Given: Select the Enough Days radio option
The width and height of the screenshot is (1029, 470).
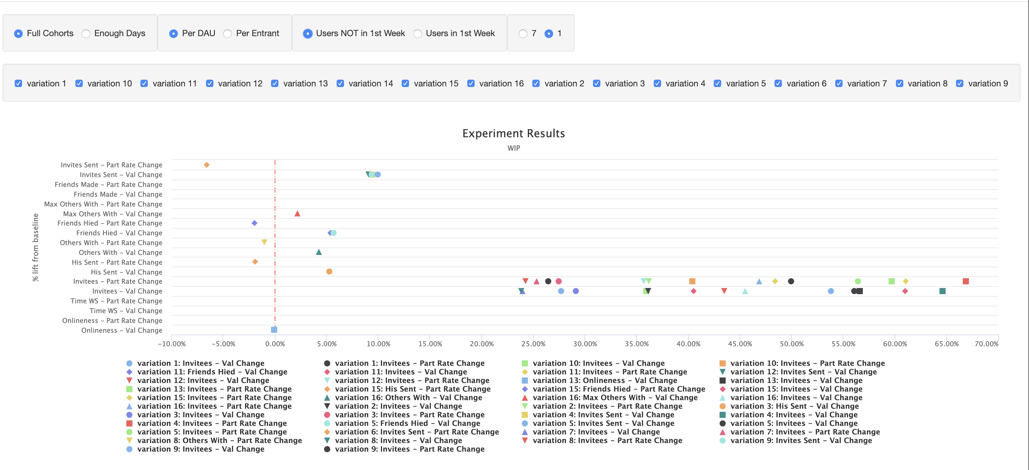Looking at the screenshot, I should click(x=86, y=33).
